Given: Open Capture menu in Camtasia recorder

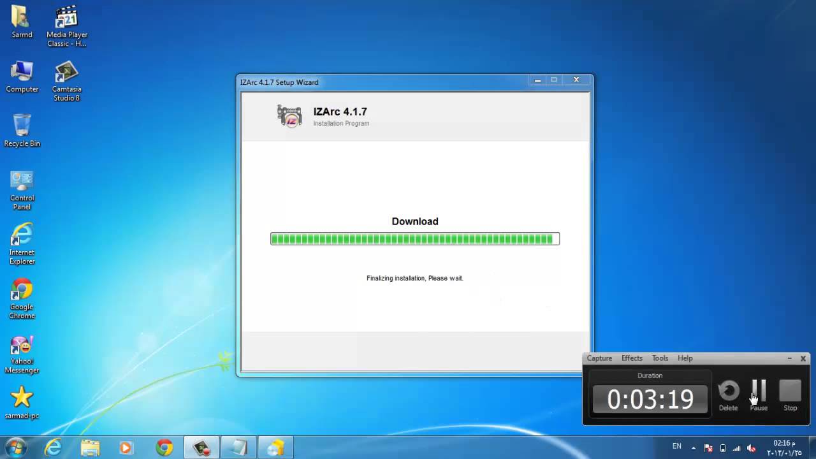Looking at the screenshot, I should 599,358.
